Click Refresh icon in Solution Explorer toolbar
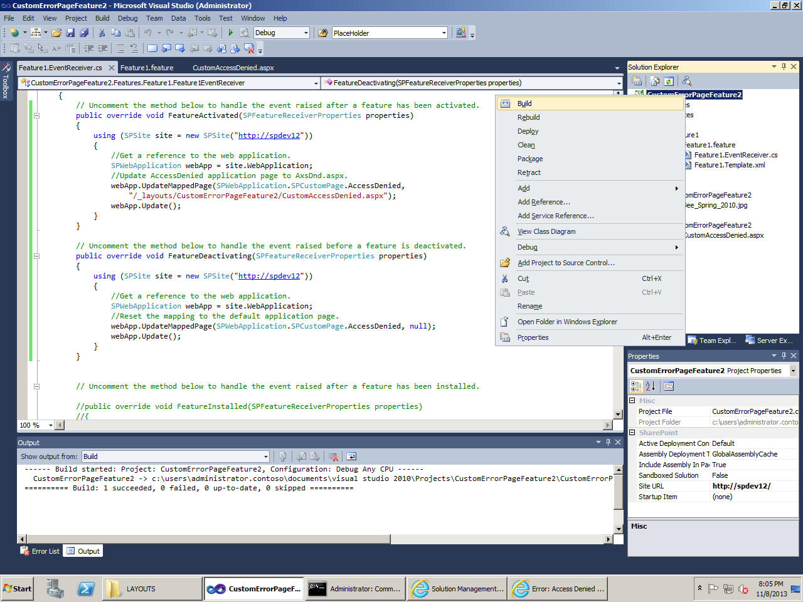Viewport: 803px width, 602px height. tap(669, 81)
